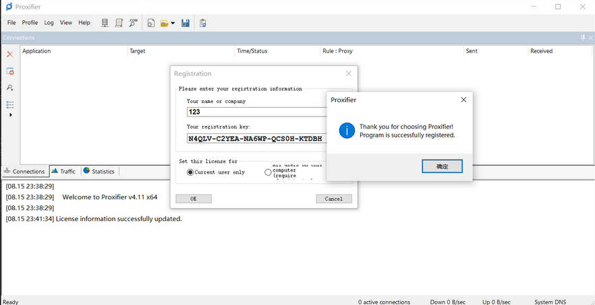This screenshot has height=305, width=595.
Task: Switch to the Traffic tab
Action: pos(63,171)
